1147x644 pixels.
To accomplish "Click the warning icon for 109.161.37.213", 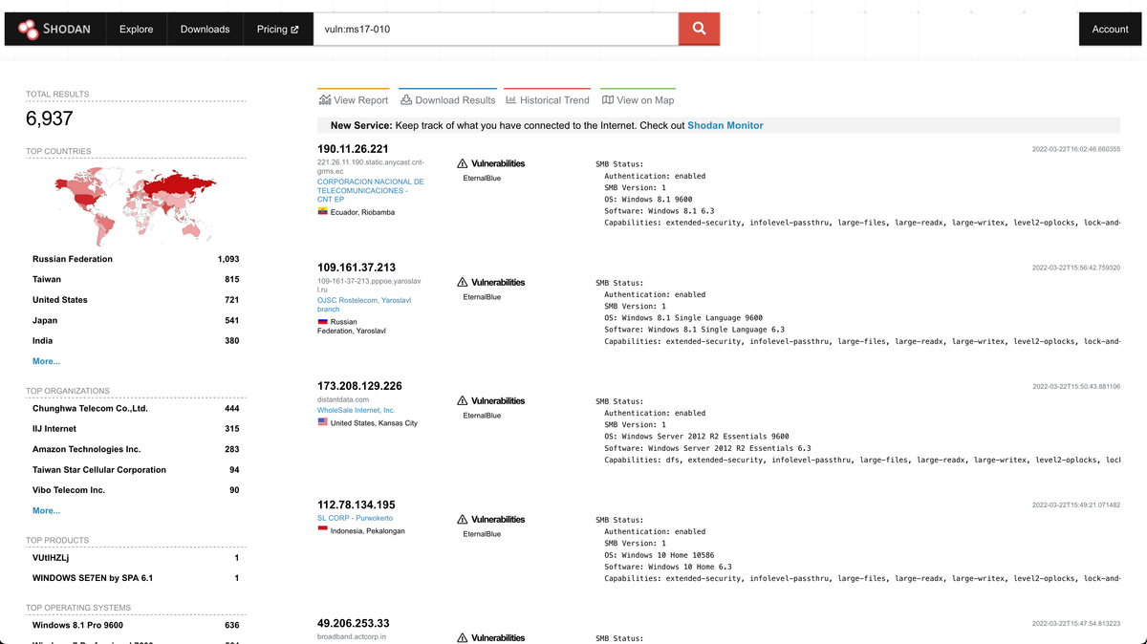I will click(x=463, y=283).
